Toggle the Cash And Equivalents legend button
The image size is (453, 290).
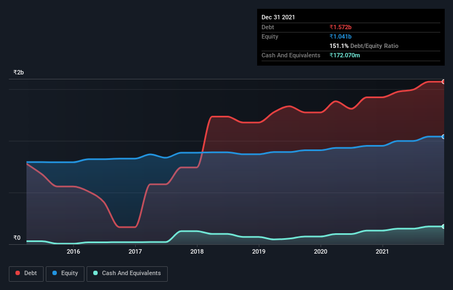pyautogui.click(x=127, y=273)
